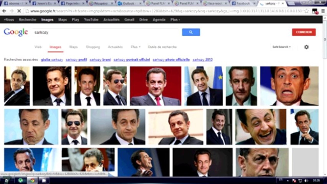The height and width of the screenshot is (184, 327).
Task: Stop page loading with the X button
Action: click(x=19, y=11)
